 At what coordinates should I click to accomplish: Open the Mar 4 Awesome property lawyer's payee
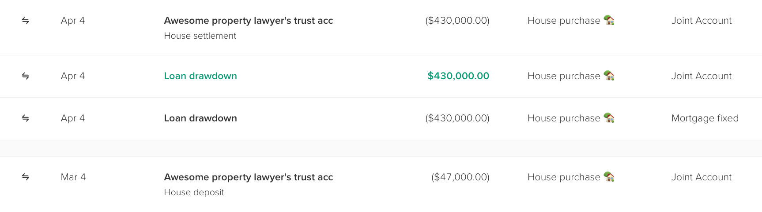pyautogui.click(x=248, y=177)
